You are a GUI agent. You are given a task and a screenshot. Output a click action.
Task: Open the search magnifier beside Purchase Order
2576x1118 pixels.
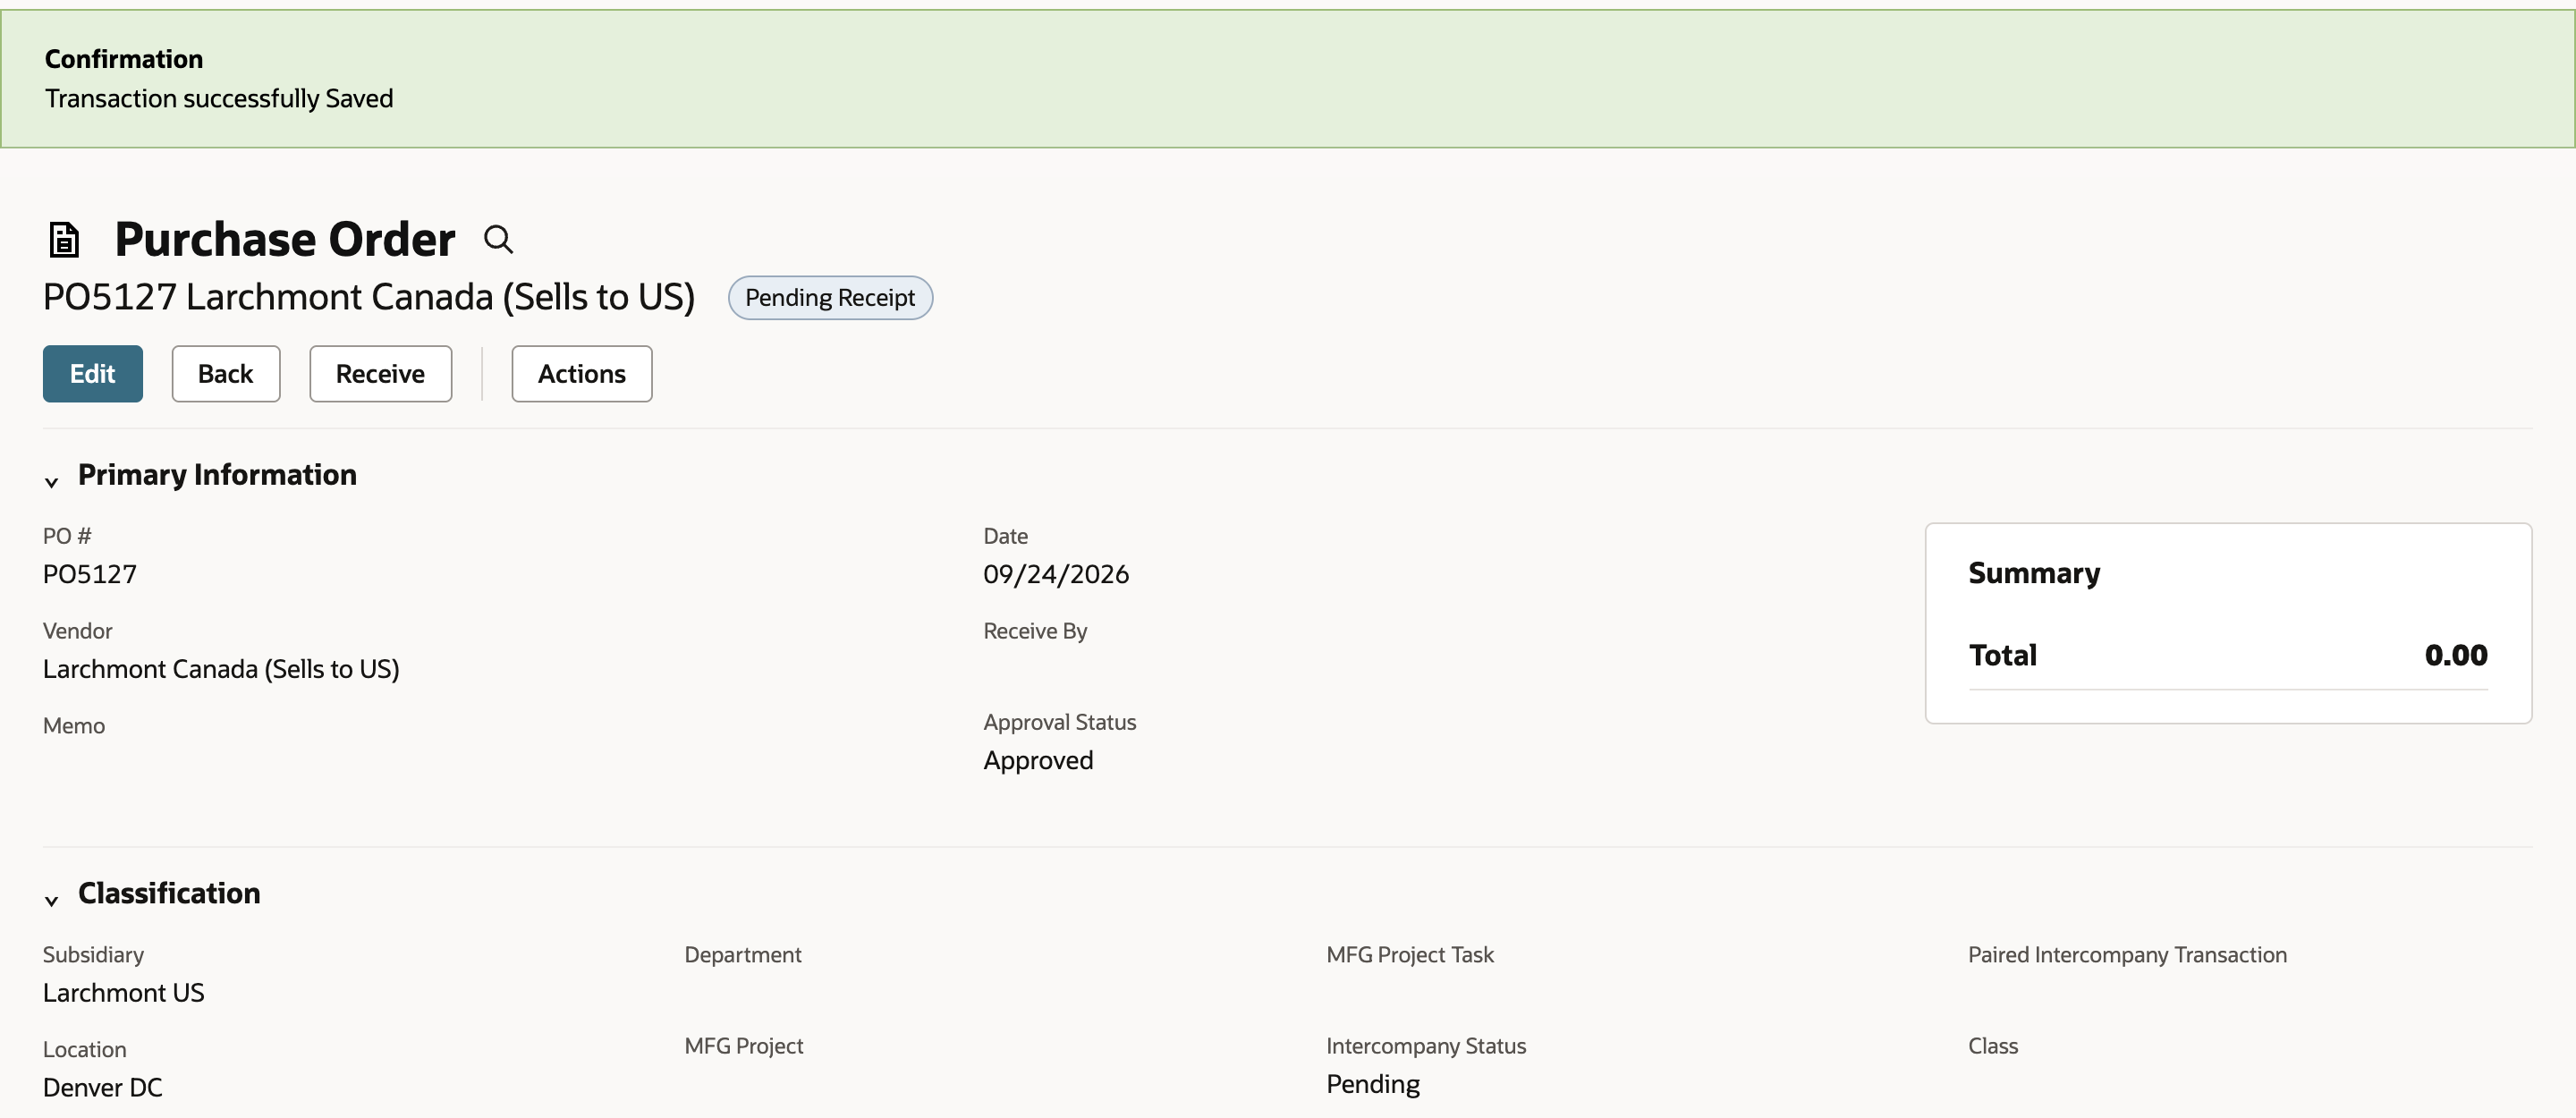(x=498, y=240)
